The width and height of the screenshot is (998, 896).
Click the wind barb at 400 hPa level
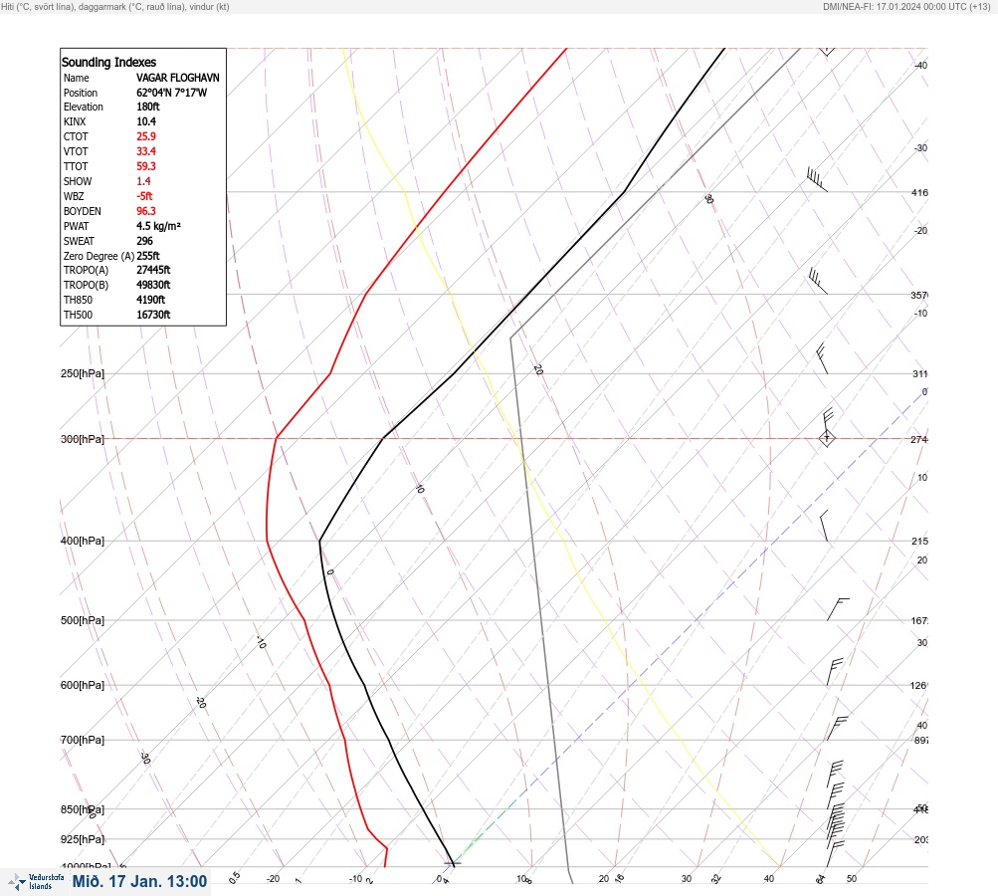(x=824, y=526)
